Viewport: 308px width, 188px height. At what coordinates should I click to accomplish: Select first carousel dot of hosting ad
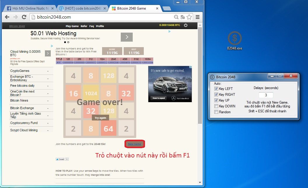point(65,42)
